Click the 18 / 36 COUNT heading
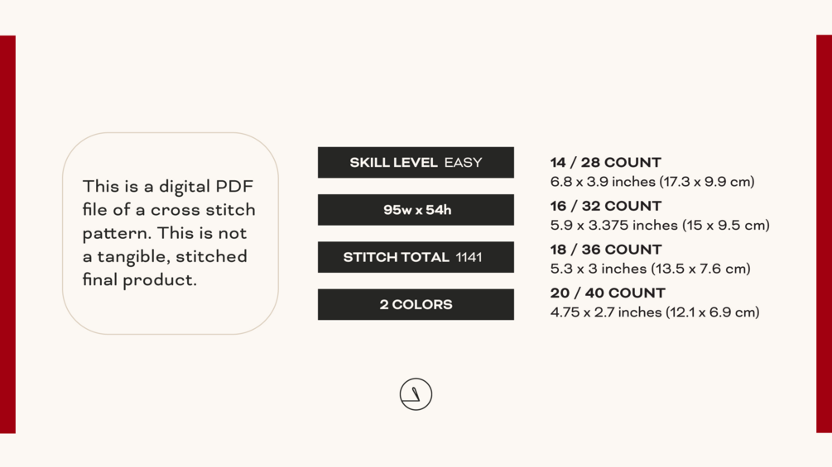Screen dimensions: 832x467 [x=605, y=250]
